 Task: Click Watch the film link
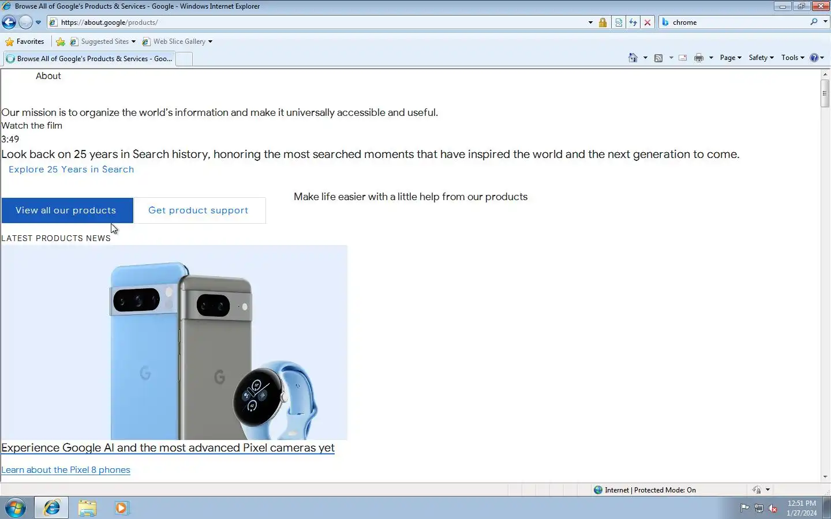[32, 126]
